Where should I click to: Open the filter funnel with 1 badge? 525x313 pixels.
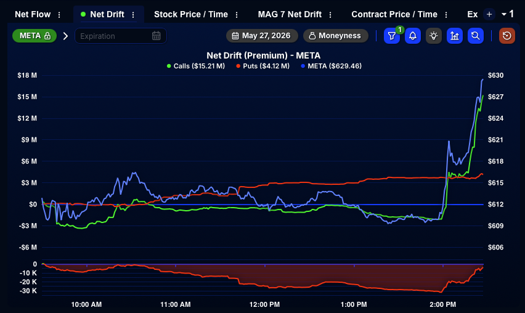click(392, 36)
